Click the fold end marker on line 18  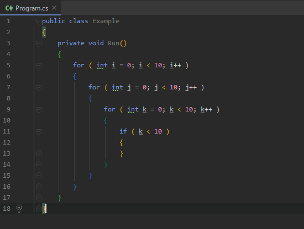click(39, 209)
